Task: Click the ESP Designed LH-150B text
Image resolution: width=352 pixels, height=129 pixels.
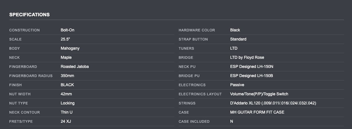Action: tap(250, 76)
